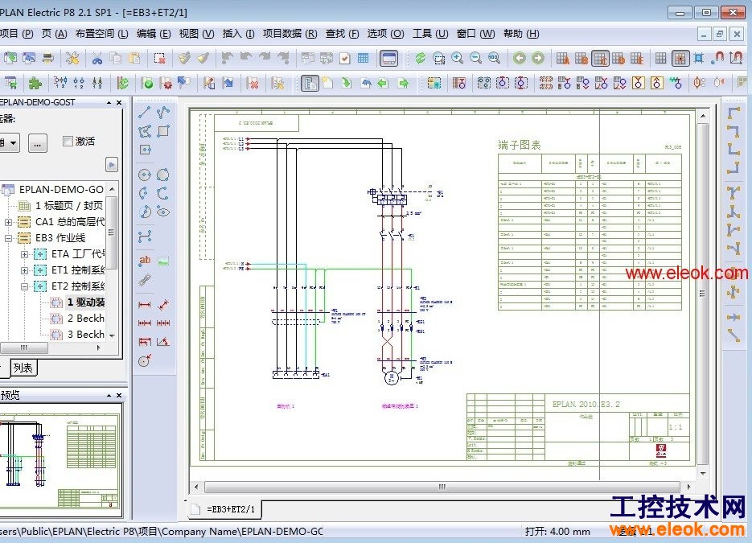Click the zoom window area icon

439,59
